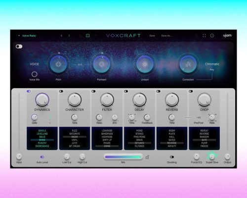Click the Pre/Post arrow icon

[199, 117]
